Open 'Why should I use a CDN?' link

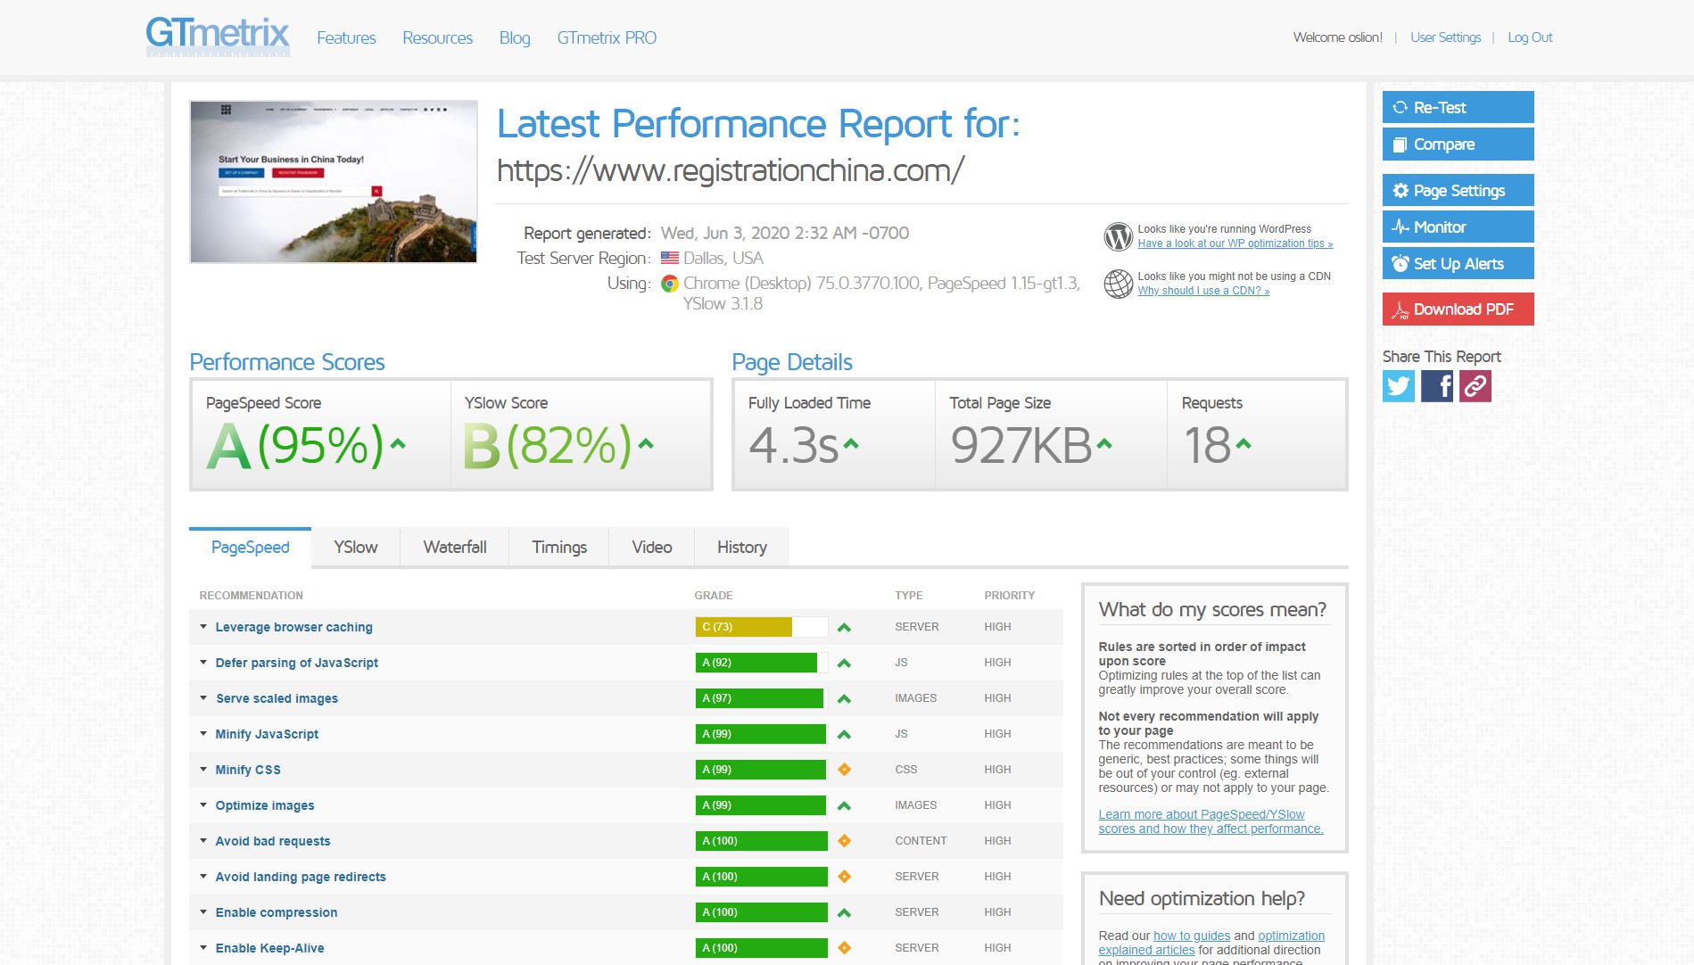pos(1203,291)
